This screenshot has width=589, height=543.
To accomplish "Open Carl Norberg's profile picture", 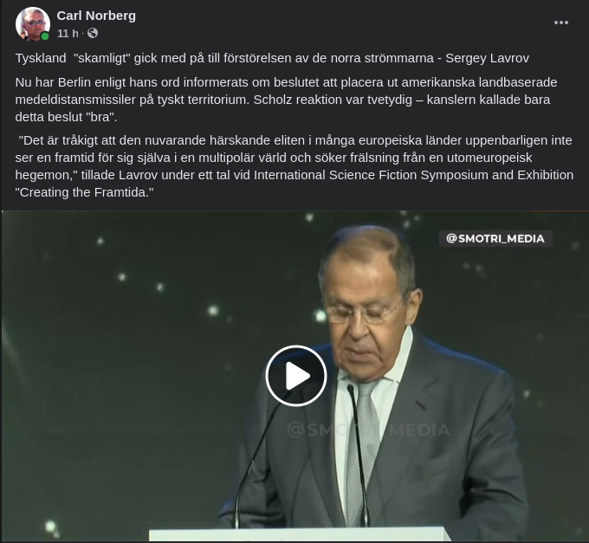I will [x=33, y=23].
